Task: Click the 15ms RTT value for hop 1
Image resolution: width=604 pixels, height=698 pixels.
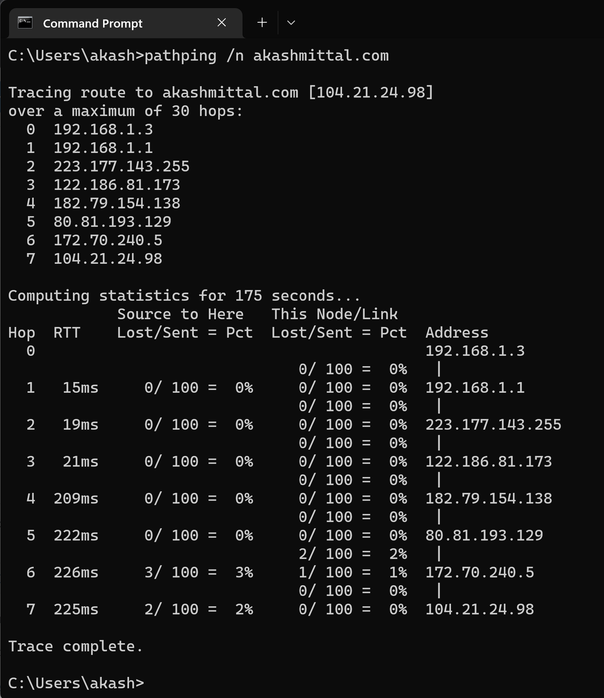Action: pos(80,388)
